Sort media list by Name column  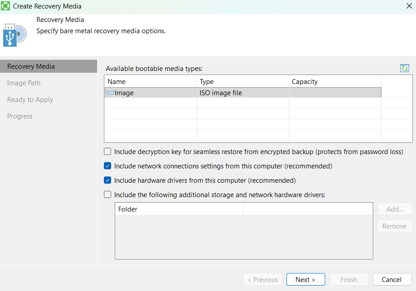151,82
